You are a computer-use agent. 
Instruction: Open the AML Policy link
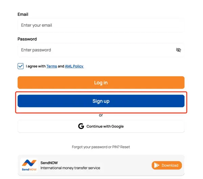pos(74,66)
